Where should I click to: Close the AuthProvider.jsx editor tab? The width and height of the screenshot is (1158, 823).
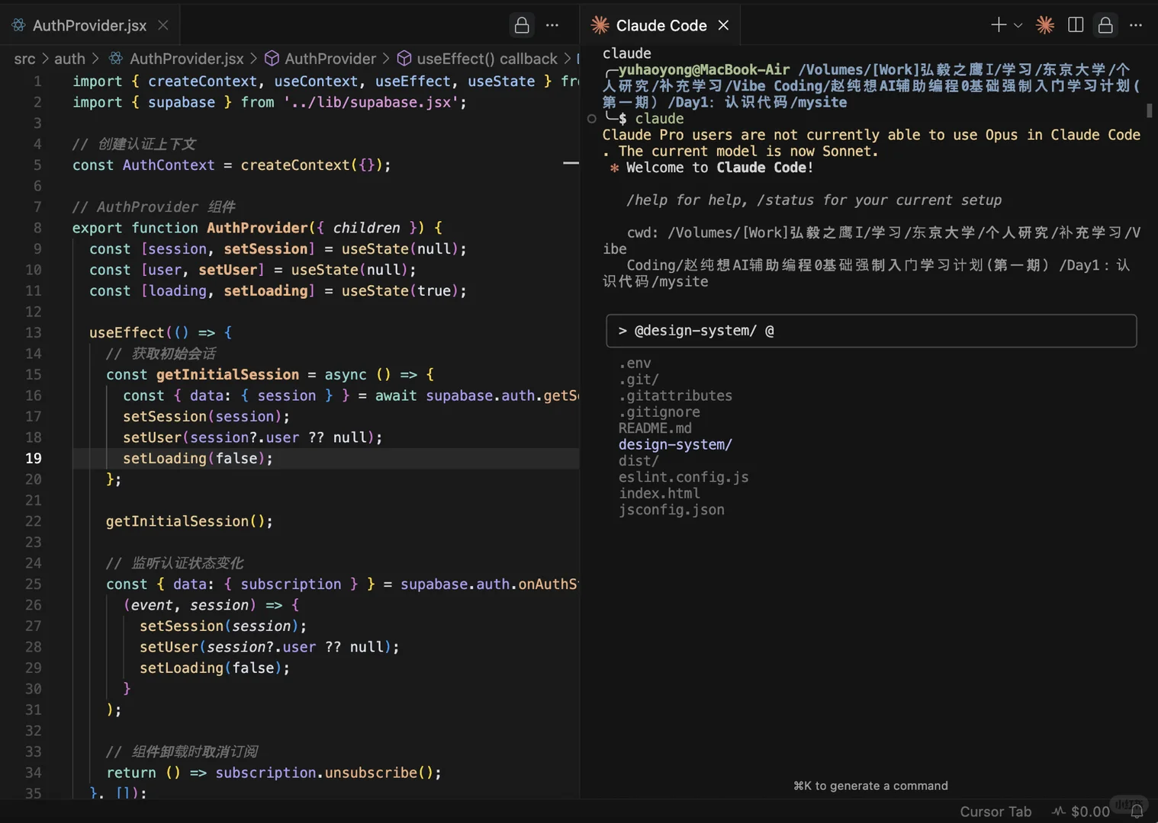click(x=162, y=25)
